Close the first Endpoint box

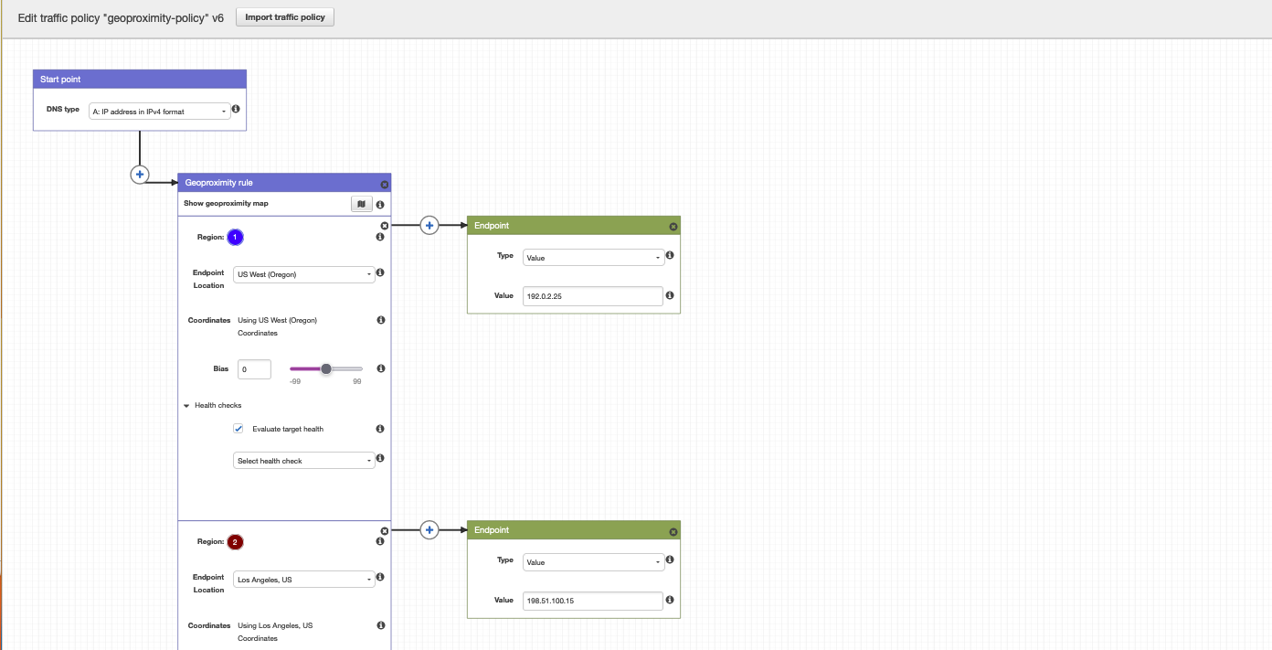(673, 225)
